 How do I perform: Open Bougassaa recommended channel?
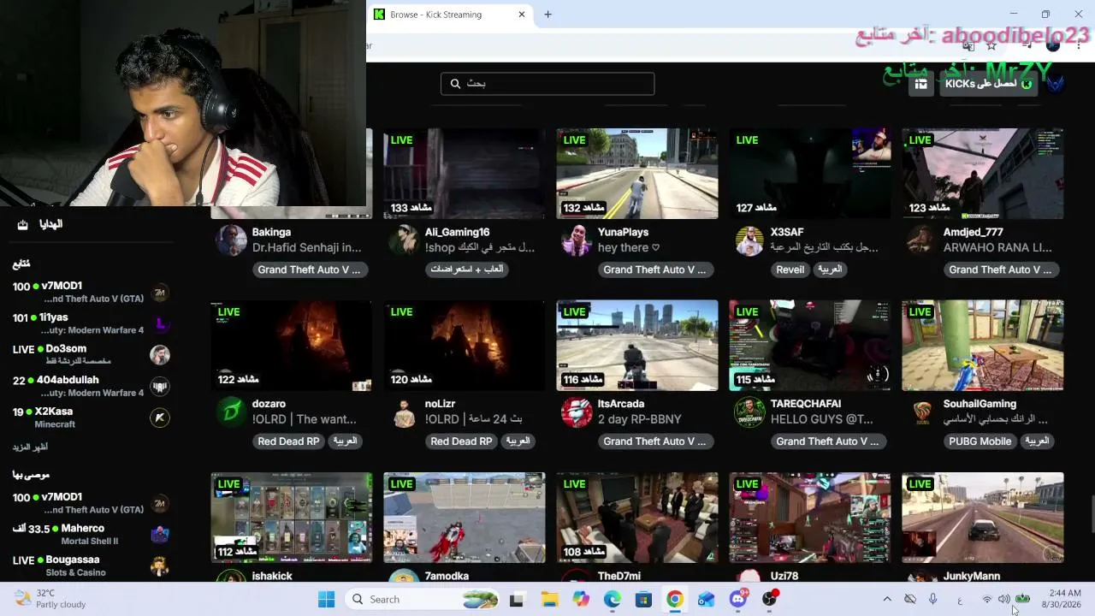click(90, 566)
